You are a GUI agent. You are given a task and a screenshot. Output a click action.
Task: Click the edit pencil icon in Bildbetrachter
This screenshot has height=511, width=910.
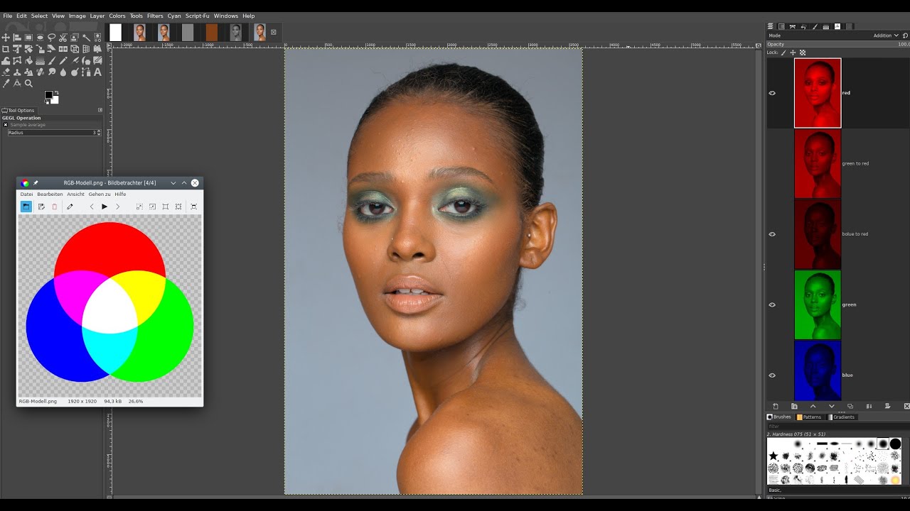point(70,207)
